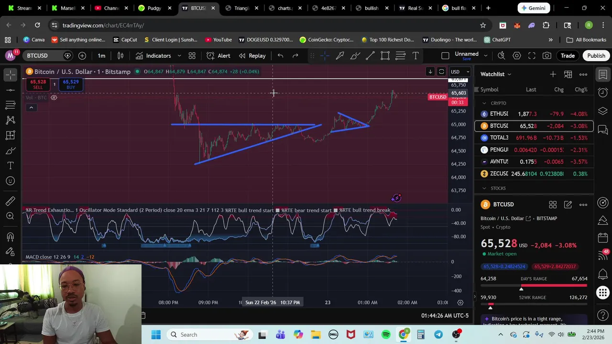Click the 65,528 SELL button
This screenshot has height=344, width=612.
click(x=38, y=85)
